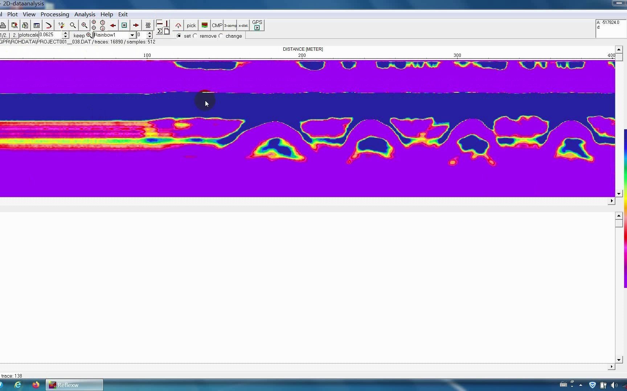Select the Sum (Σ) toolbar icon
This screenshot has height=391, width=627.
coord(159,31)
